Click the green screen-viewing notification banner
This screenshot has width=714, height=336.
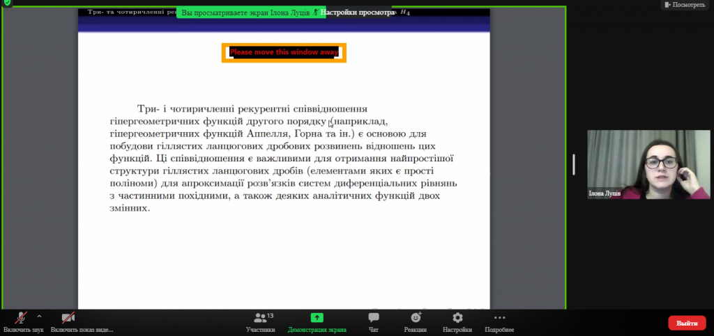coord(244,13)
